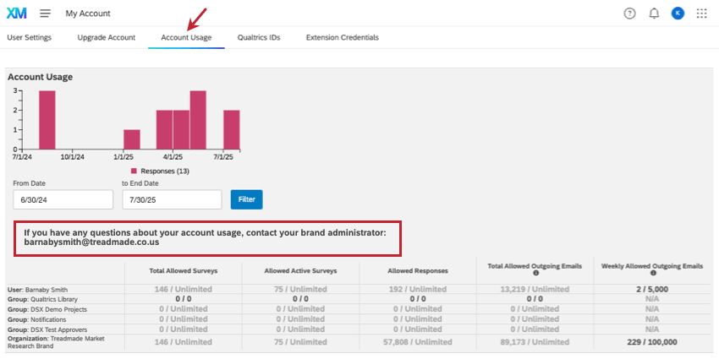
Task: Open the apps grid switcher icon
Action: click(x=701, y=14)
